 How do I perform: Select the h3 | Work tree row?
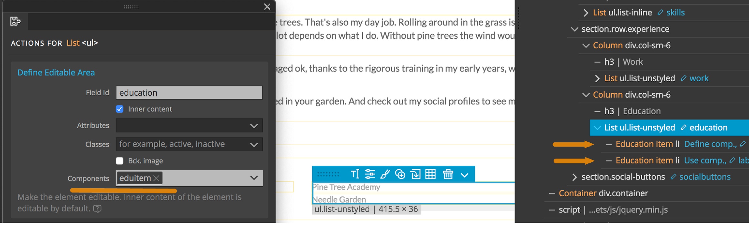coord(624,62)
